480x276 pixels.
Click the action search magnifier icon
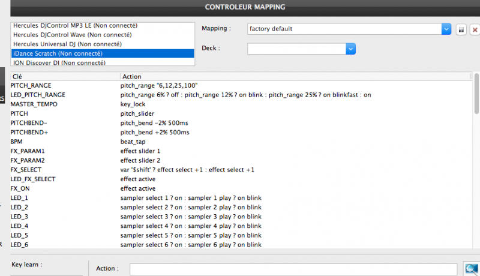click(472, 269)
